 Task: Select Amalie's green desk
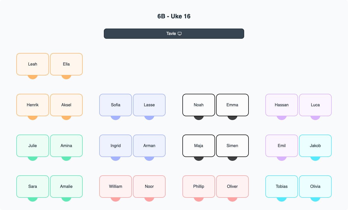[x=66, y=186]
